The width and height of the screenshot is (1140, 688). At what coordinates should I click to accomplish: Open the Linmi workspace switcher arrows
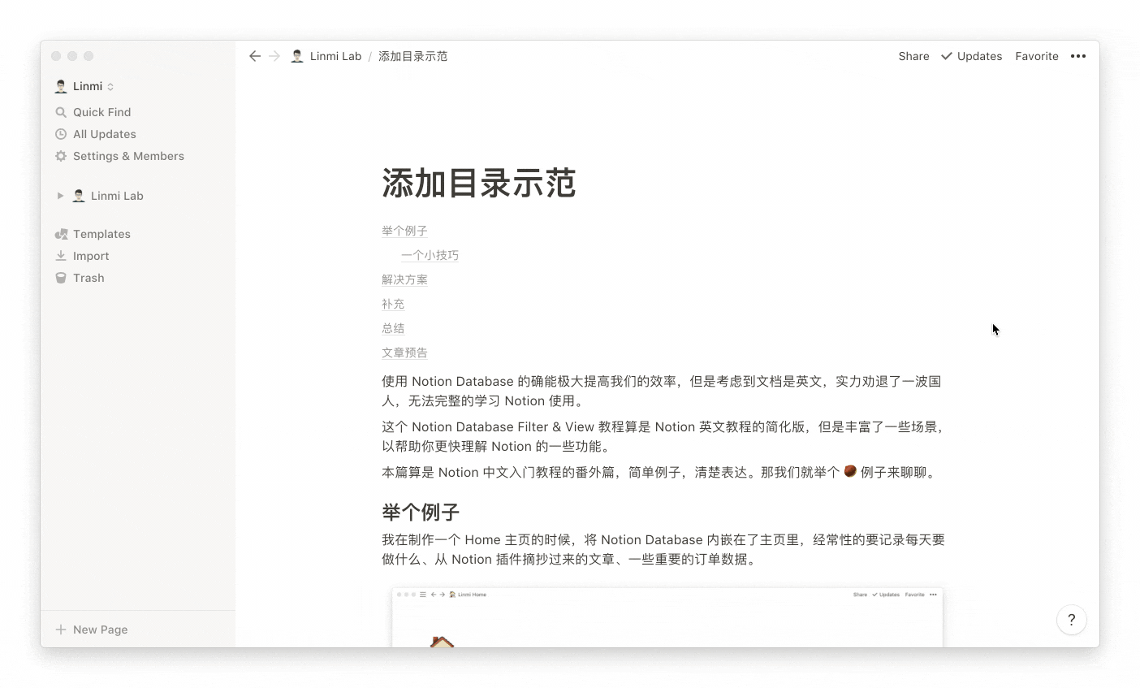click(110, 87)
